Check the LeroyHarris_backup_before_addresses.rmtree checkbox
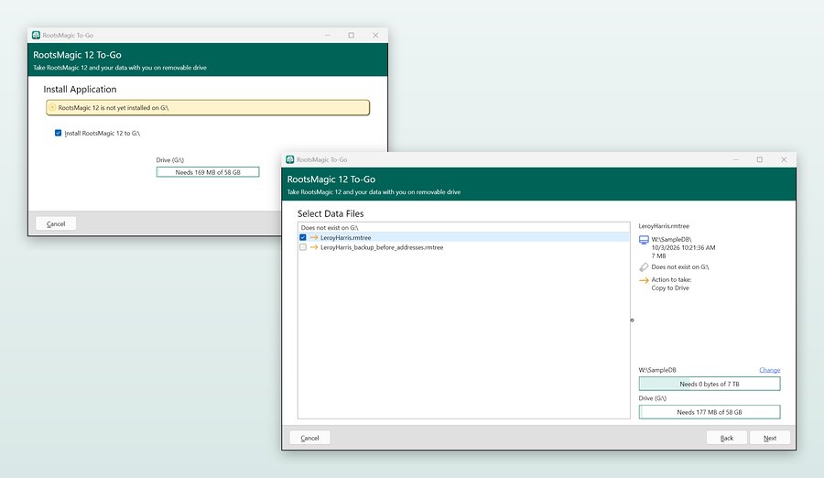This screenshot has width=824, height=478. 303,247
